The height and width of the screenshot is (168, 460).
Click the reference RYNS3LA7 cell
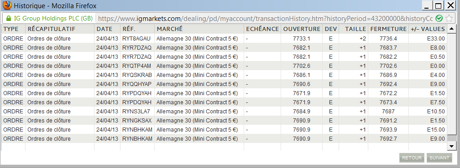click(x=137, y=111)
